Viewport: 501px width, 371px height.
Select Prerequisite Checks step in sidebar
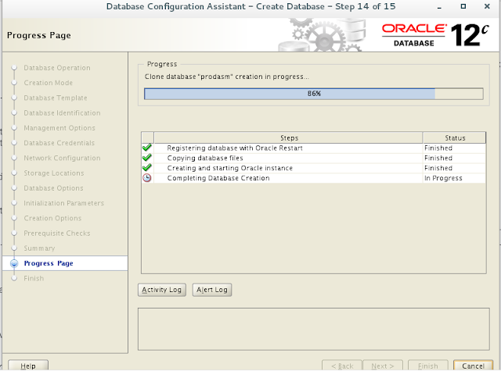[57, 234]
